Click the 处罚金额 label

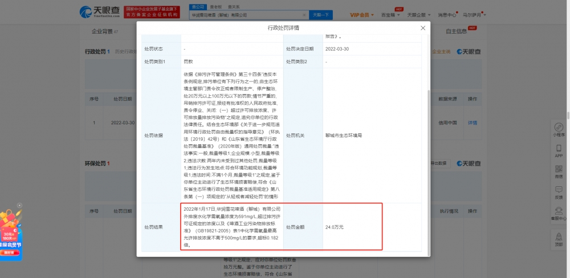295,227
